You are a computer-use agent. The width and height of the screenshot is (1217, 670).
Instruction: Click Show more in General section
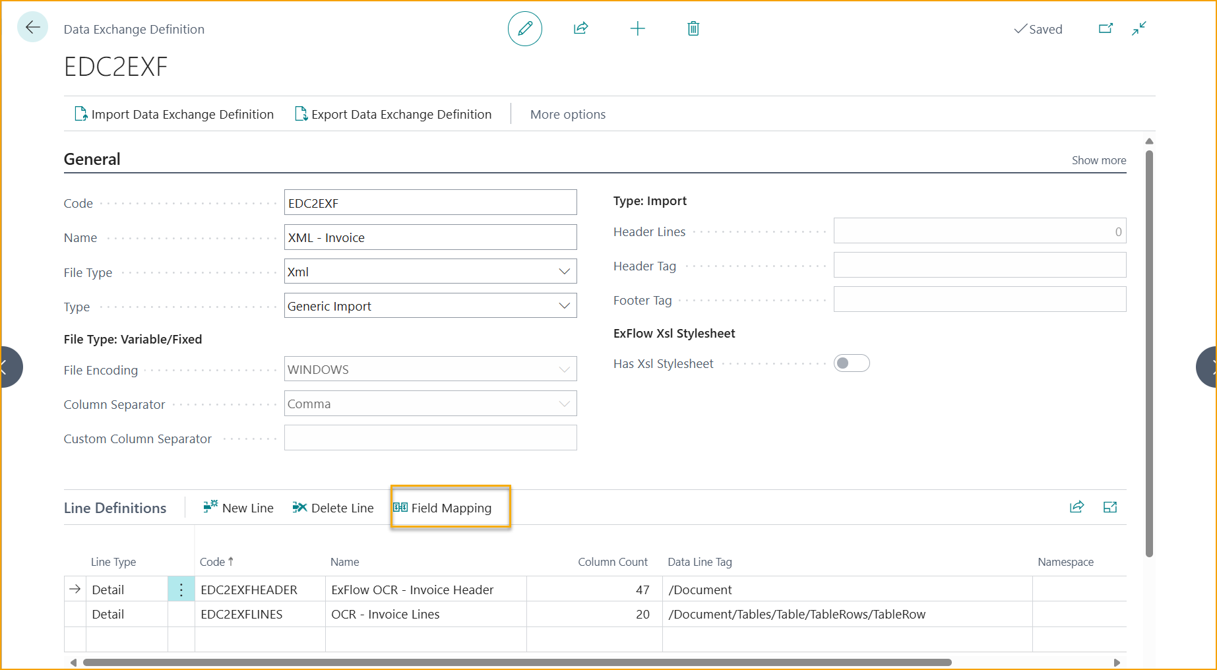point(1098,160)
